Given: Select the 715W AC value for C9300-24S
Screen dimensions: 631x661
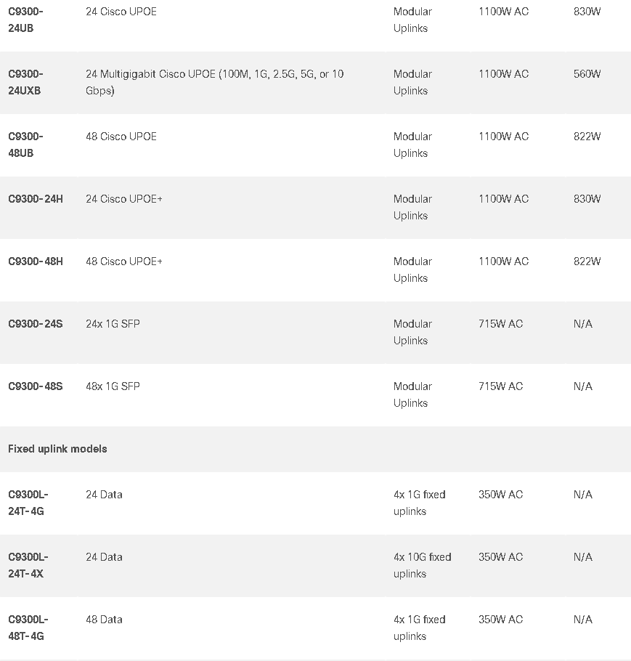Looking at the screenshot, I should (x=501, y=324).
